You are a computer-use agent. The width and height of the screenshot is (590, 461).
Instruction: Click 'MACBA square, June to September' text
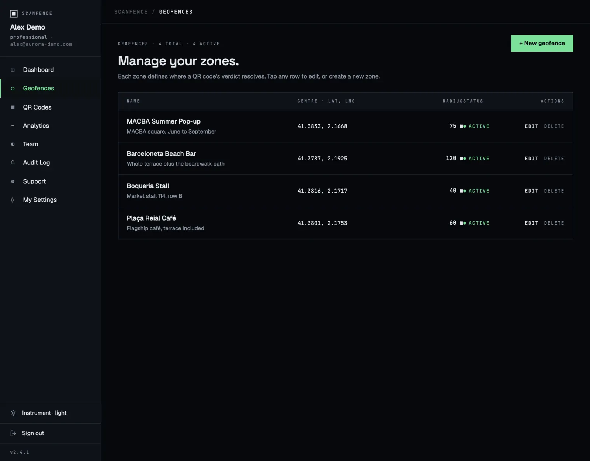171,132
